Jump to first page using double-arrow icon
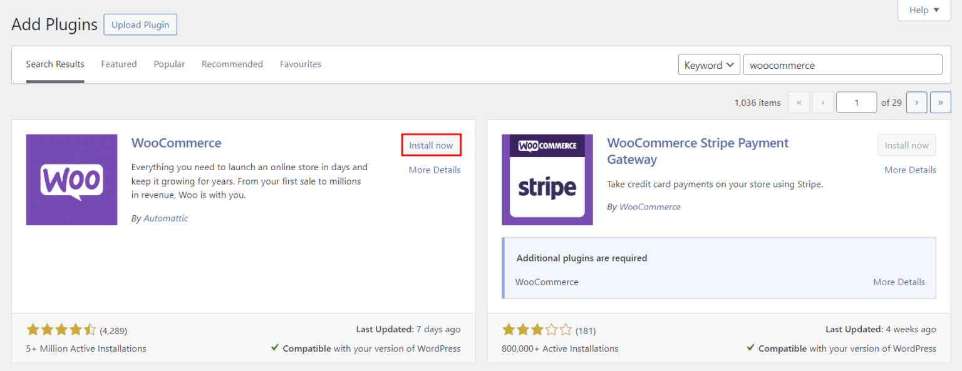The height and width of the screenshot is (371, 962). 799,102
